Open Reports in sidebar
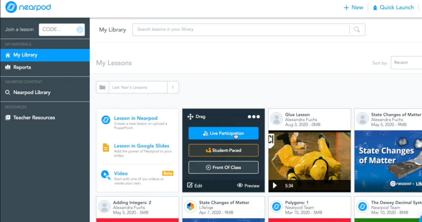 (45, 67)
